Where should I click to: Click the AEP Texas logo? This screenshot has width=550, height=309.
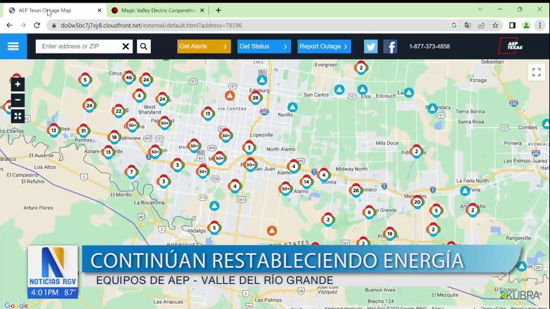point(512,46)
